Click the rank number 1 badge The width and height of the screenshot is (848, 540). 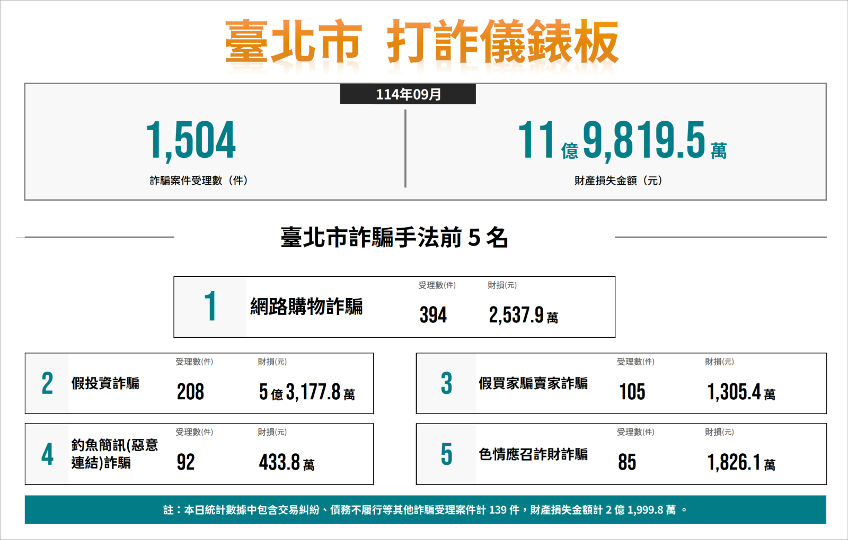(211, 306)
